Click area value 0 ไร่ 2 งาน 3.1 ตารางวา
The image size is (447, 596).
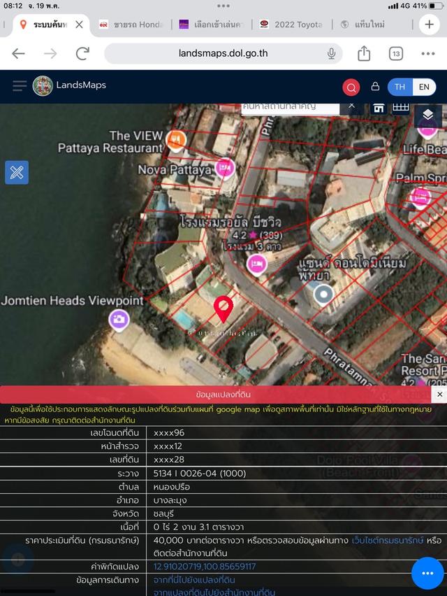click(x=198, y=527)
